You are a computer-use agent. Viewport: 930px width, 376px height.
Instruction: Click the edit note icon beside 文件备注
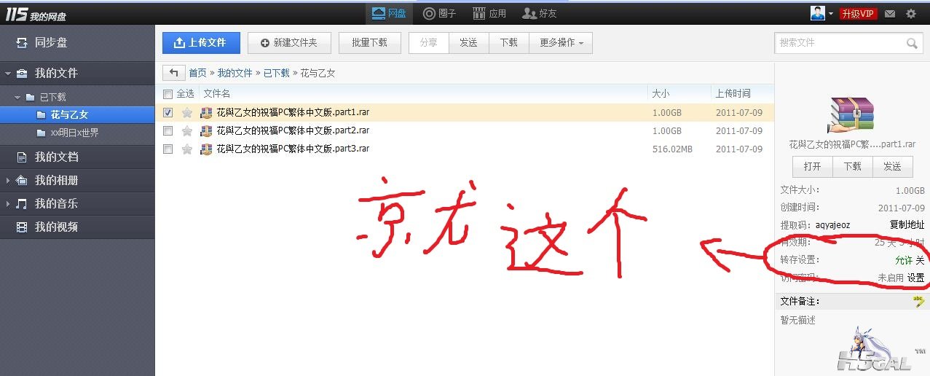918,301
